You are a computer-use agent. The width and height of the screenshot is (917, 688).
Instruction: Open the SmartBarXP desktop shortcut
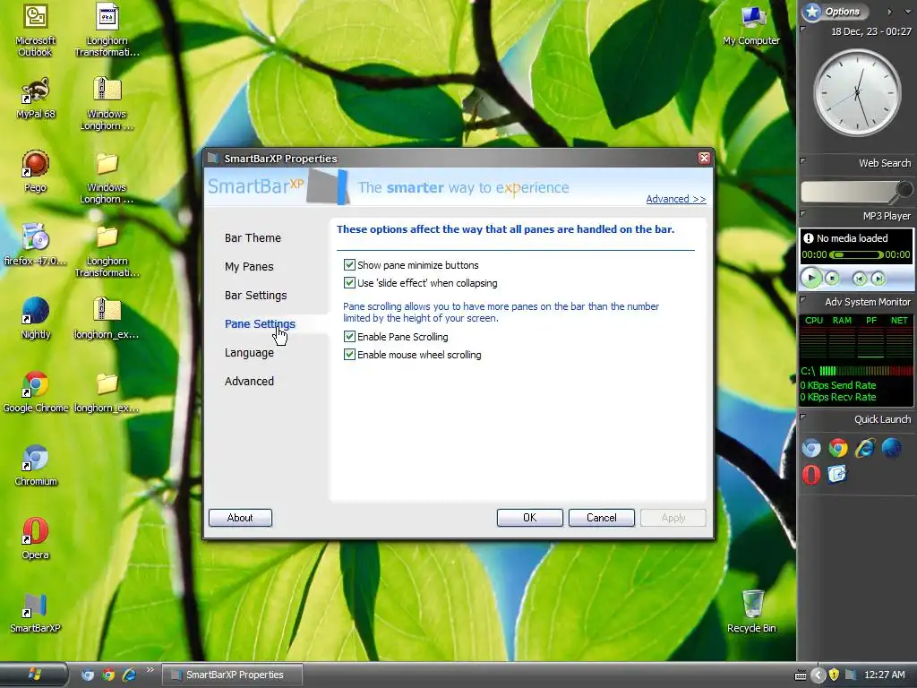pyautogui.click(x=35, y=612)
